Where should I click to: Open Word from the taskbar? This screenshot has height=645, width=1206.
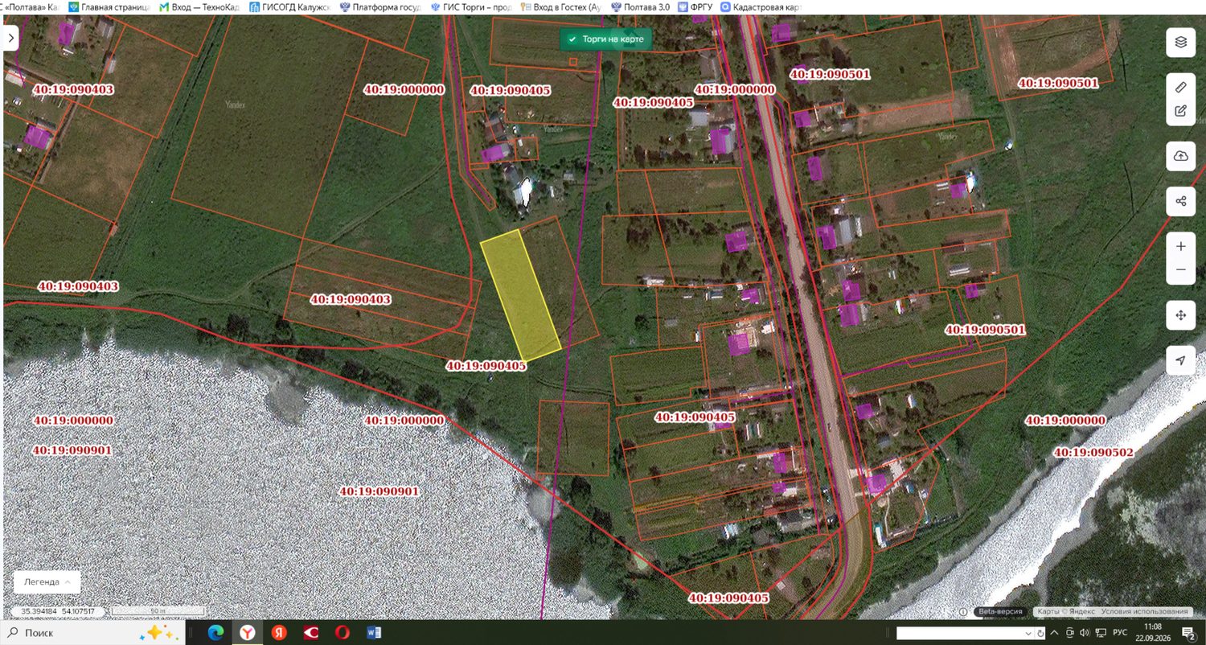tap(374, 633)
